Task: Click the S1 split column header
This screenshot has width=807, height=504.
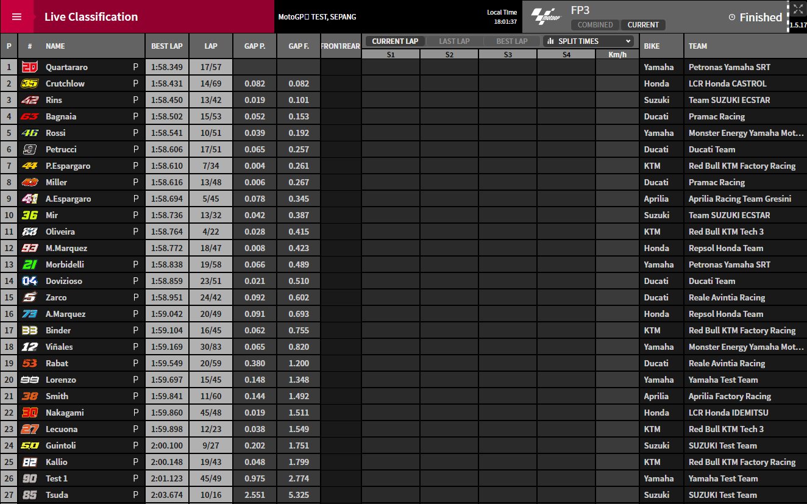Action: (391, 54)
